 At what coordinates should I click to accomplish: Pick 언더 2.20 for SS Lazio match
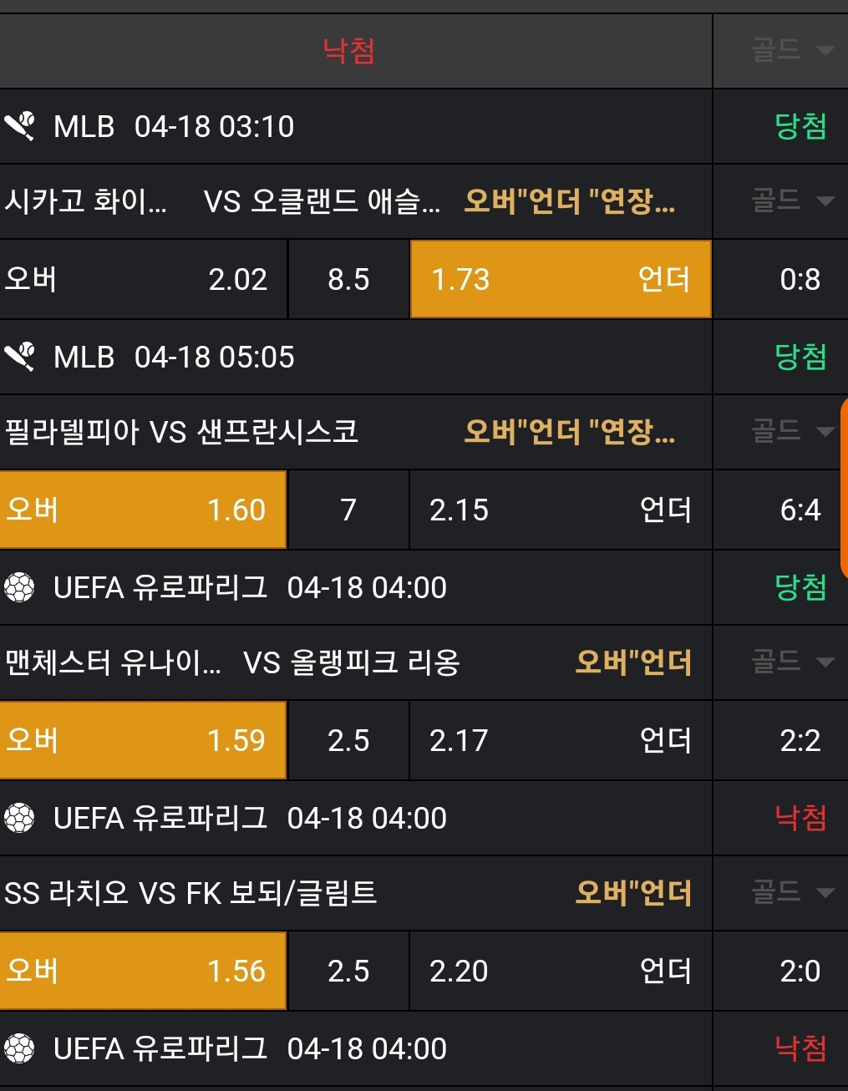tap(560, 971)
